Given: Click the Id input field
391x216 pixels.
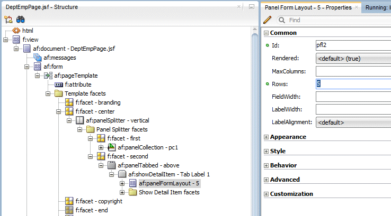Looking at the screenshot, I should point(353,45).
